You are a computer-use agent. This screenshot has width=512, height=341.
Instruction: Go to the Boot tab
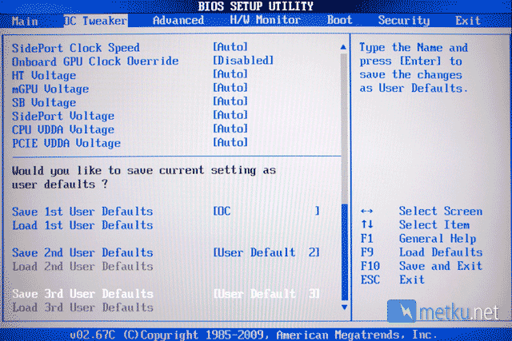(x=339, y=20)
